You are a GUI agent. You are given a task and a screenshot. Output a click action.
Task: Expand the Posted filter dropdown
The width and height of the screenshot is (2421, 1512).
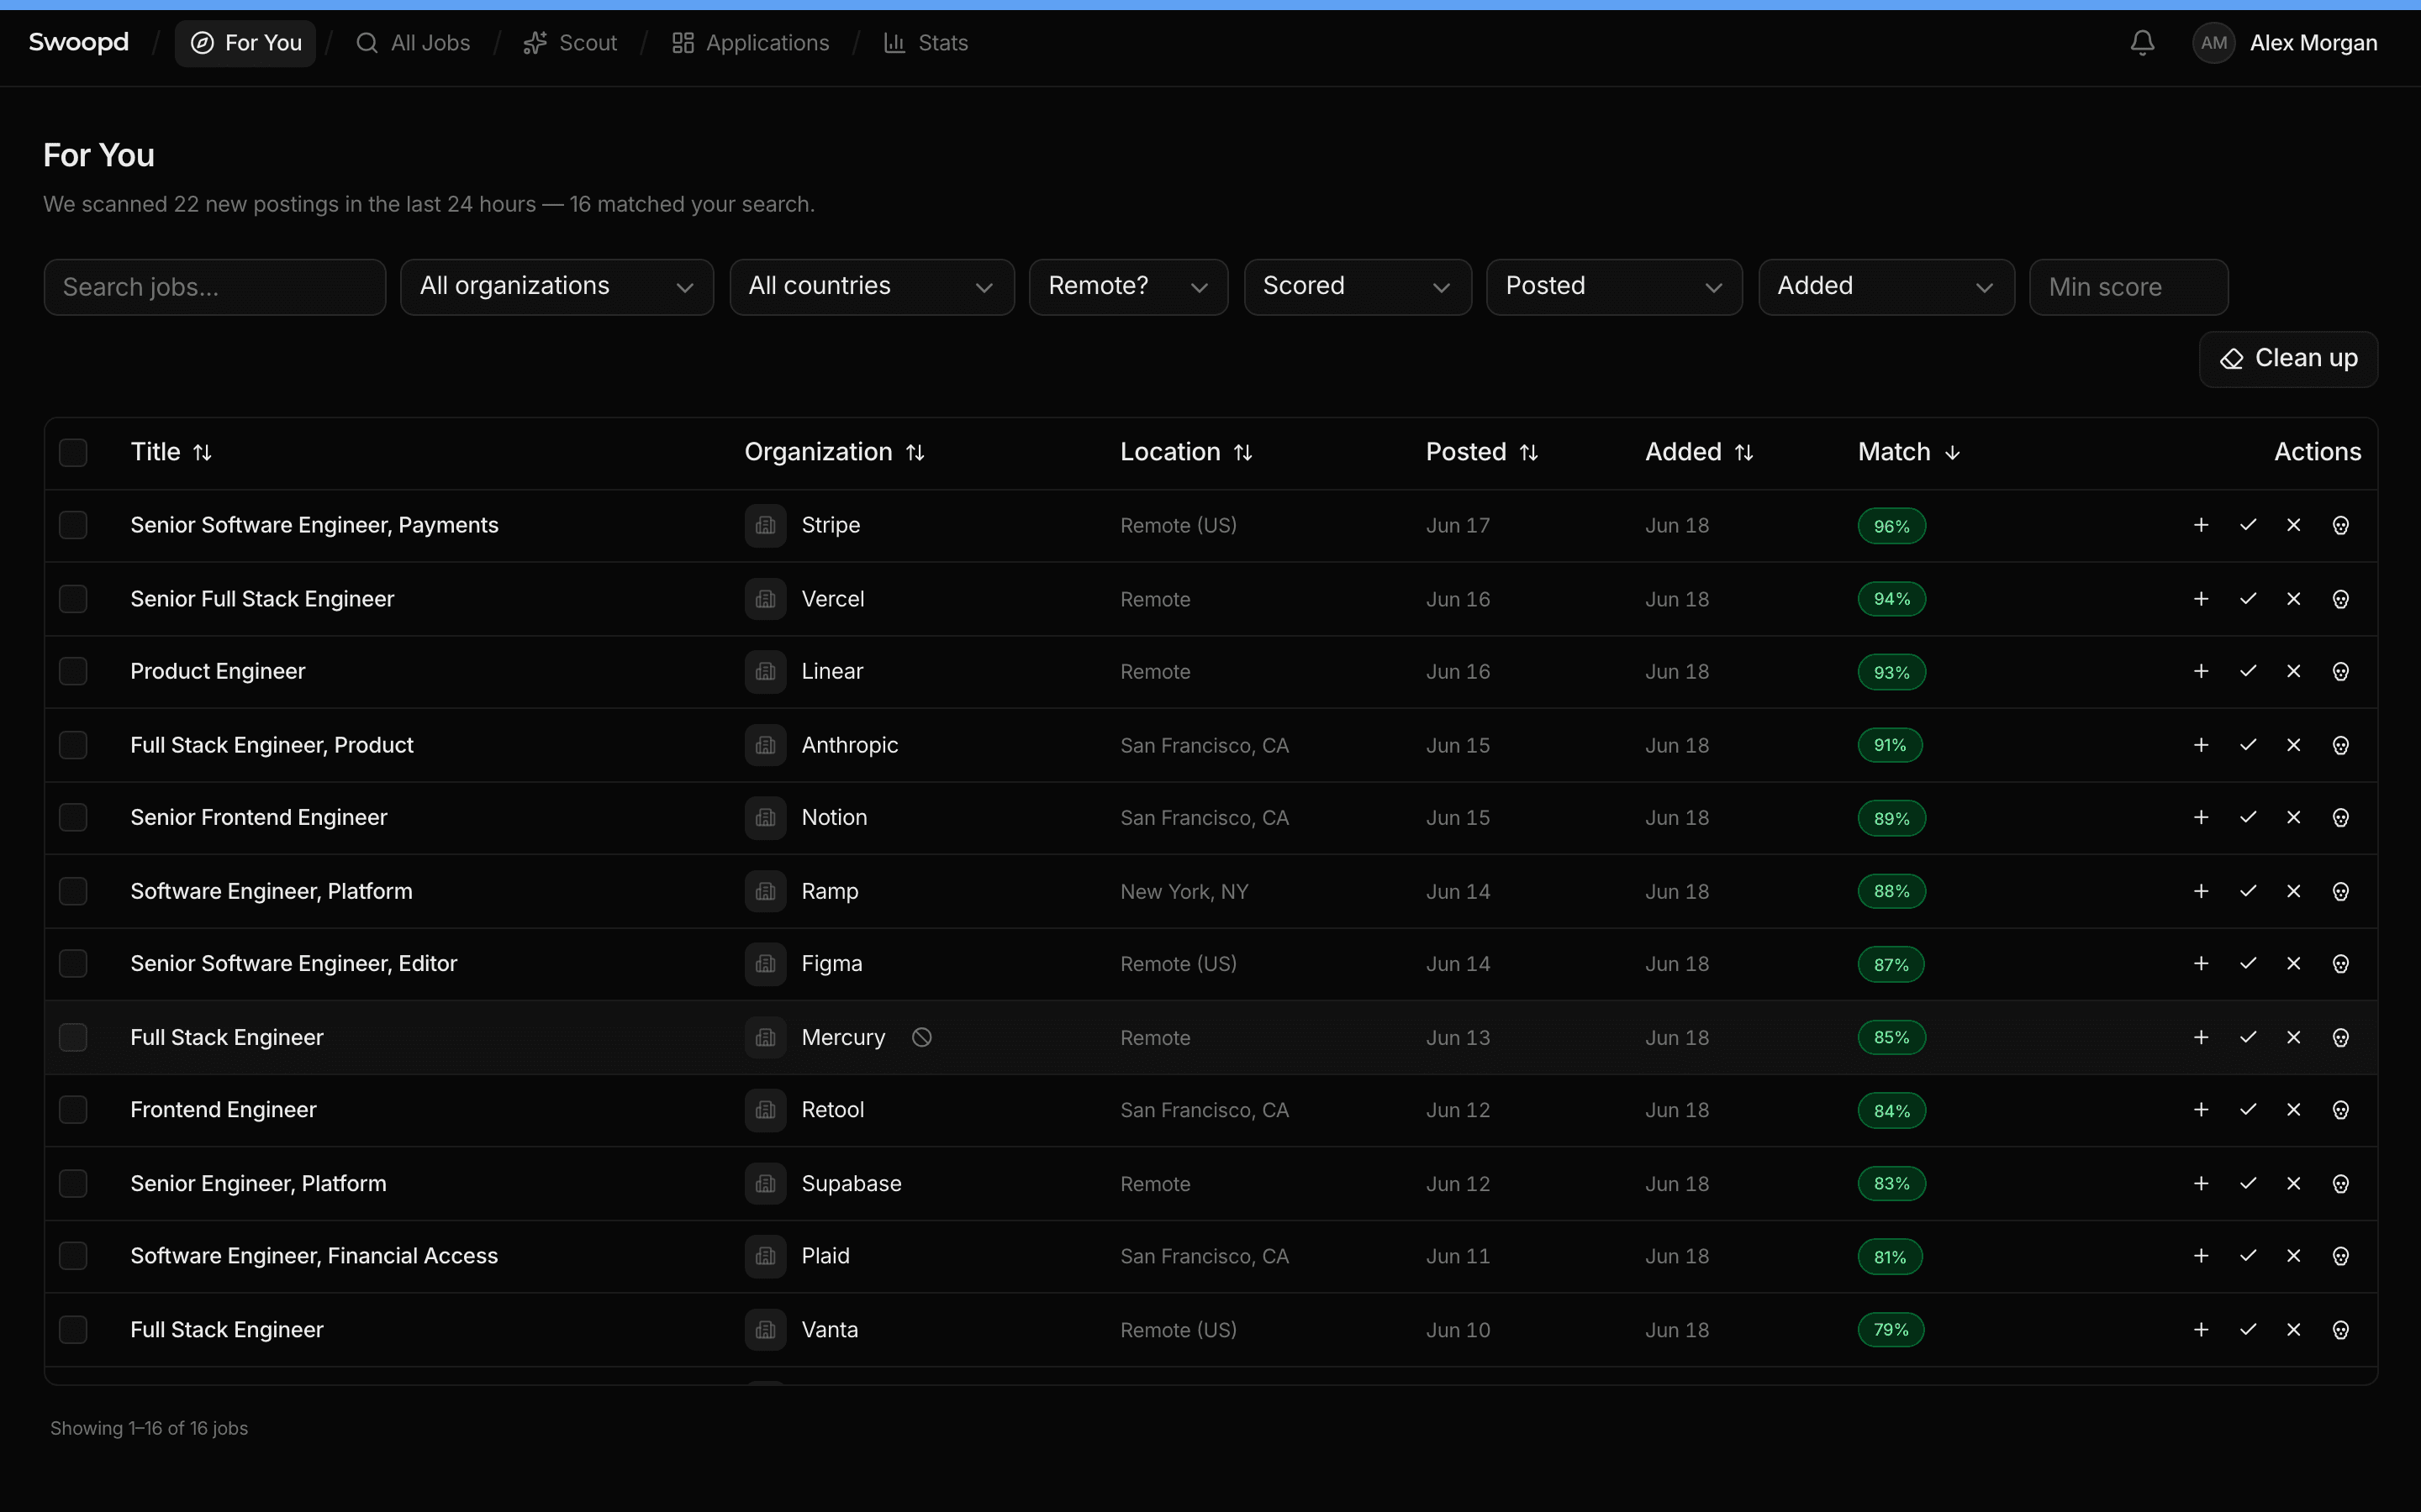pos(1614,287)
